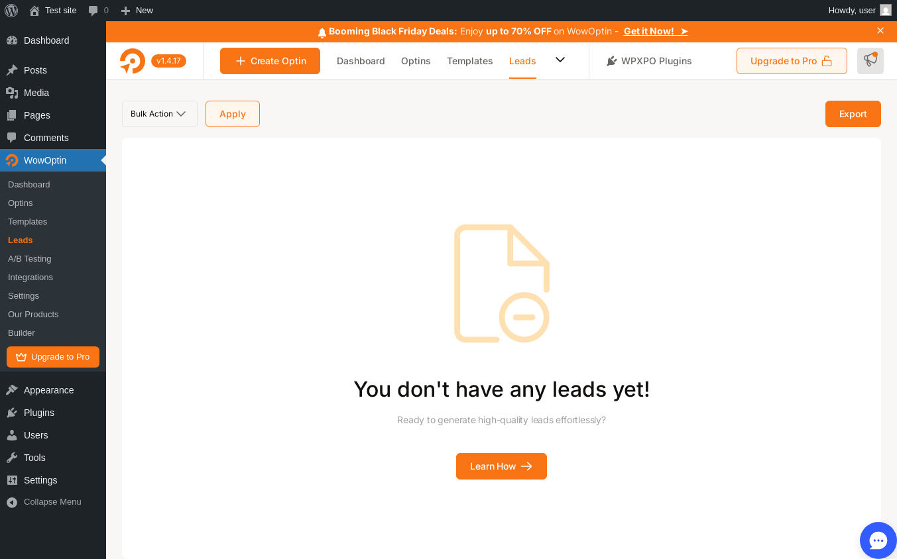Open the megaphone announcements icon
The height and width of the screenshot is (559, 897).
870,61
